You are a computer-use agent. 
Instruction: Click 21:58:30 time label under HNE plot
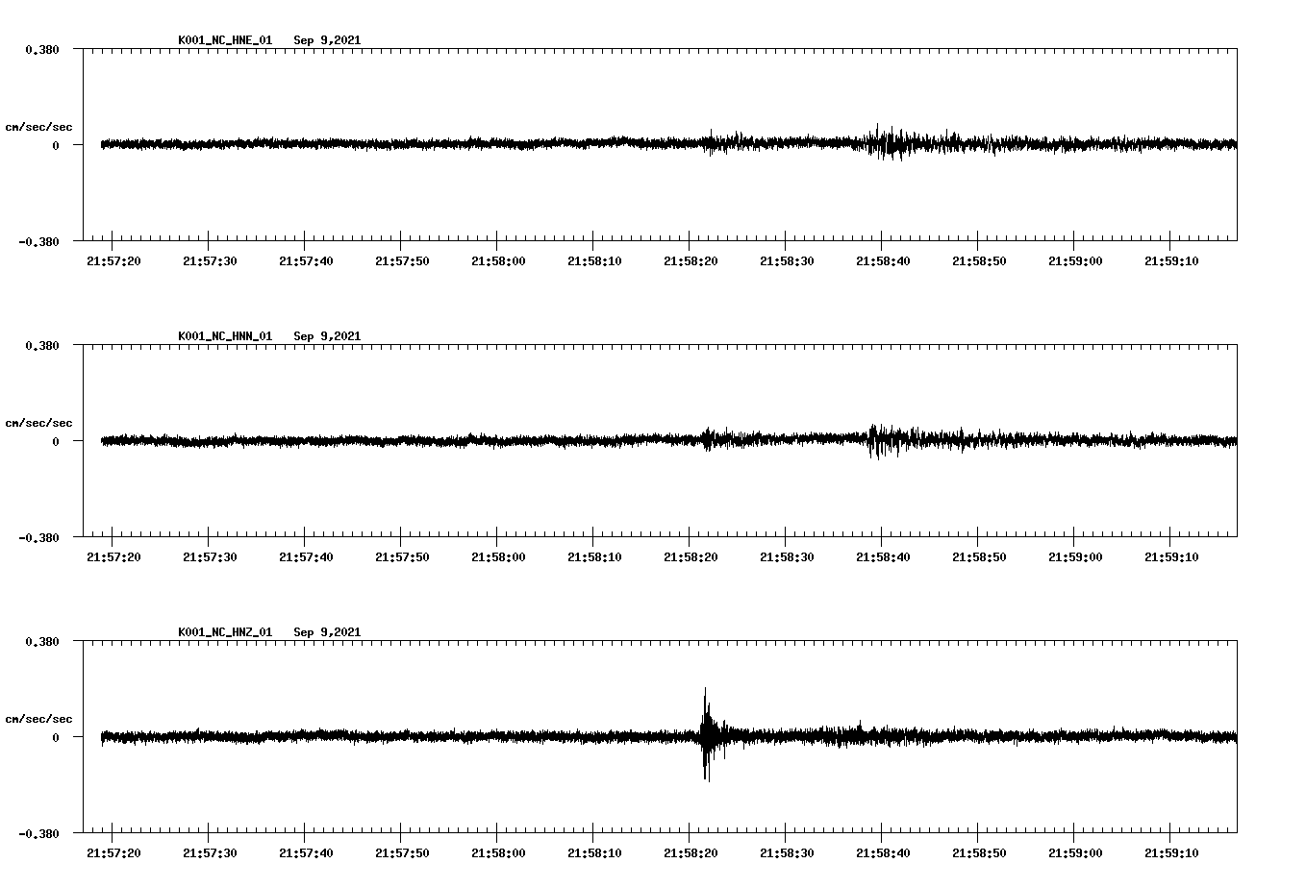click(x=787, y=261)
